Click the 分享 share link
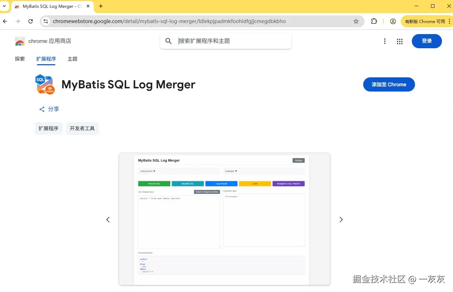Screen dimensions: 453x292 49,109
